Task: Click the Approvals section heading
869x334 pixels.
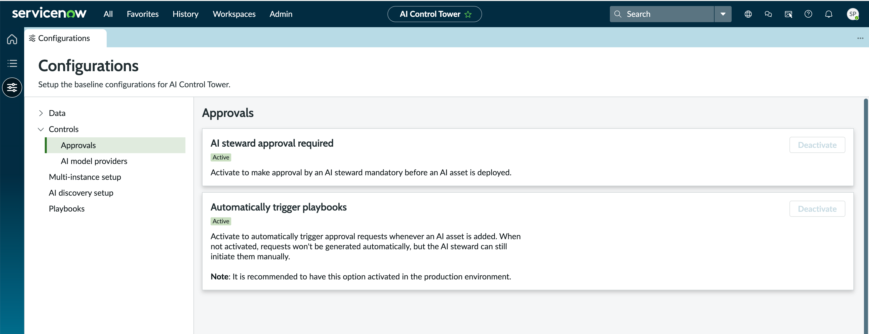Action: tap(228, 113)
